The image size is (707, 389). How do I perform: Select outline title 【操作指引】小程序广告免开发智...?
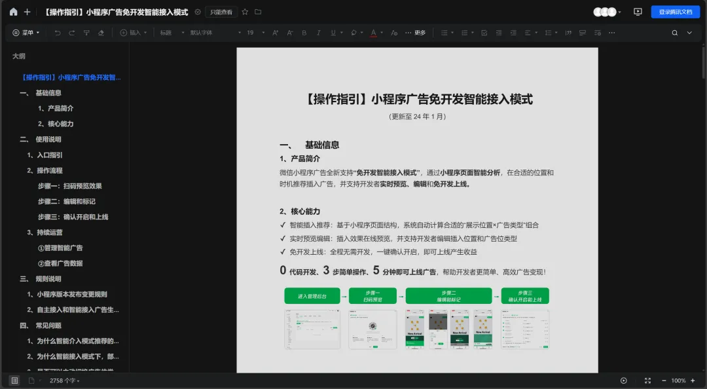coord(71,78)
